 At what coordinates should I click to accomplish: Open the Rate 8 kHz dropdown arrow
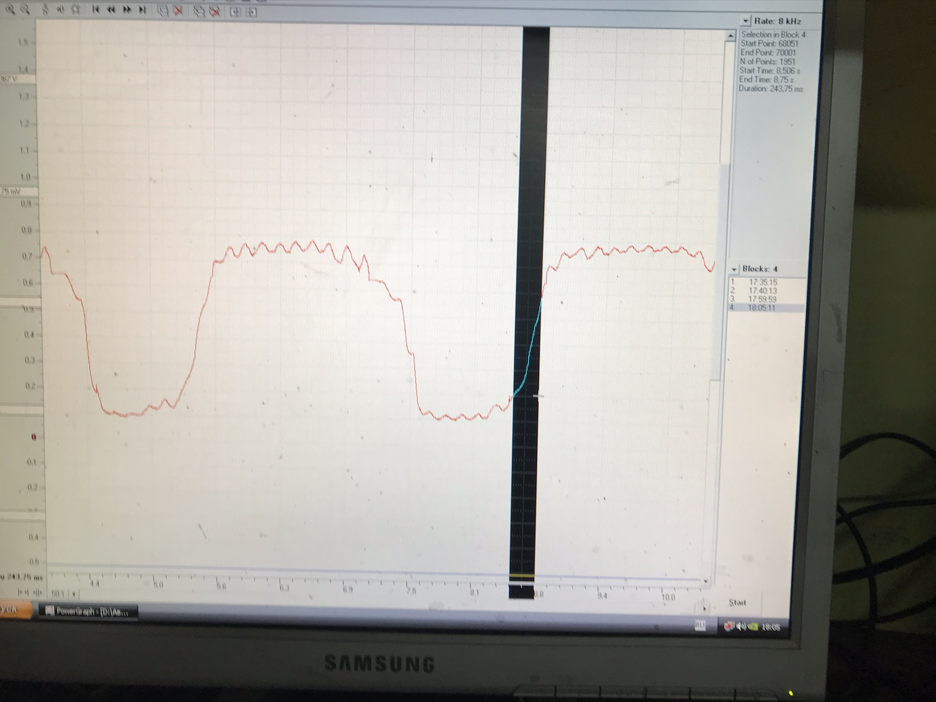tap(745, 21)
